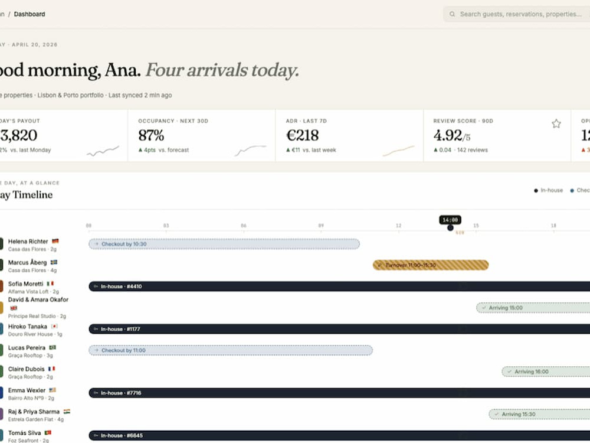Click Last synced 2 min ago text
Screen dimensions: 590x443
pyautogui.click(x=140, y=95)
